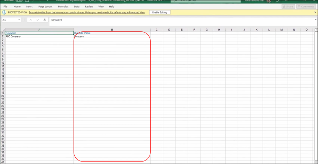Open the Comments pane button
The width and height of the screenshot is (318, 164).
click(306, 7)
